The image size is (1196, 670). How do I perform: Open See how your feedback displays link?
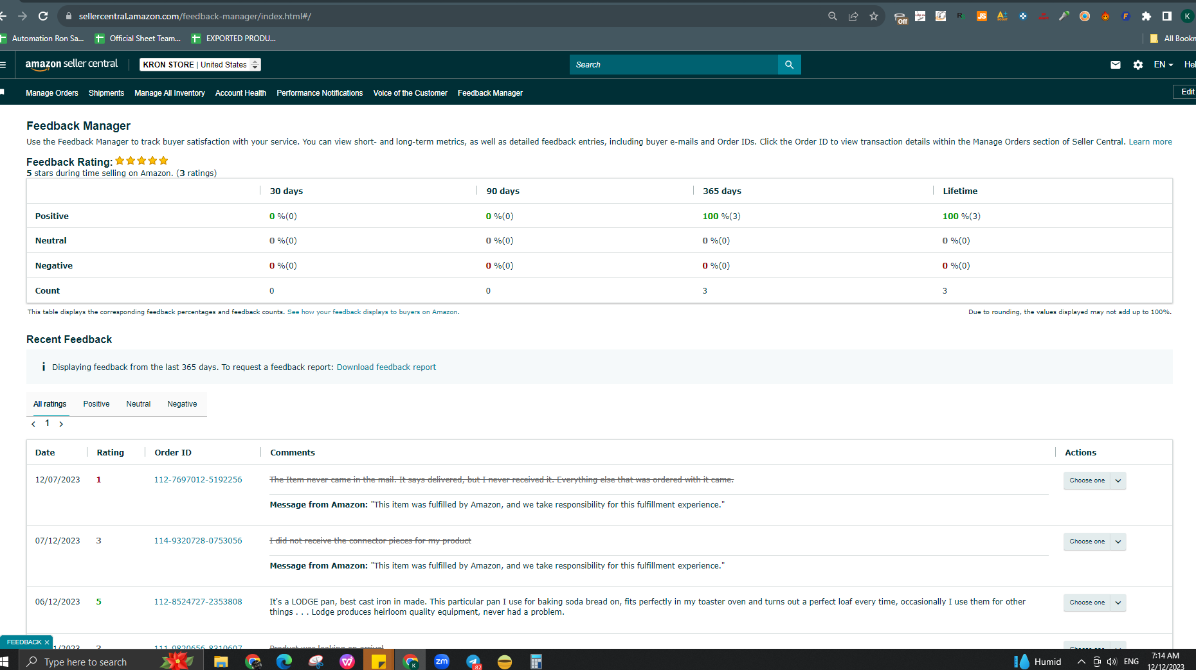tap(373, 312)
